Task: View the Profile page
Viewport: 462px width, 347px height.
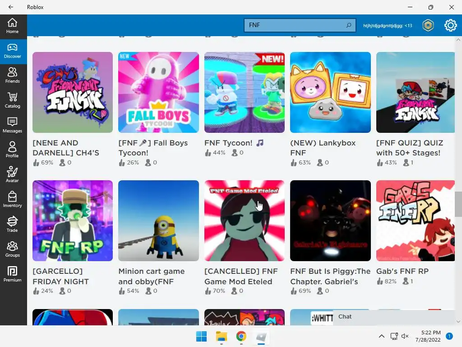Action: pos(12,150)
